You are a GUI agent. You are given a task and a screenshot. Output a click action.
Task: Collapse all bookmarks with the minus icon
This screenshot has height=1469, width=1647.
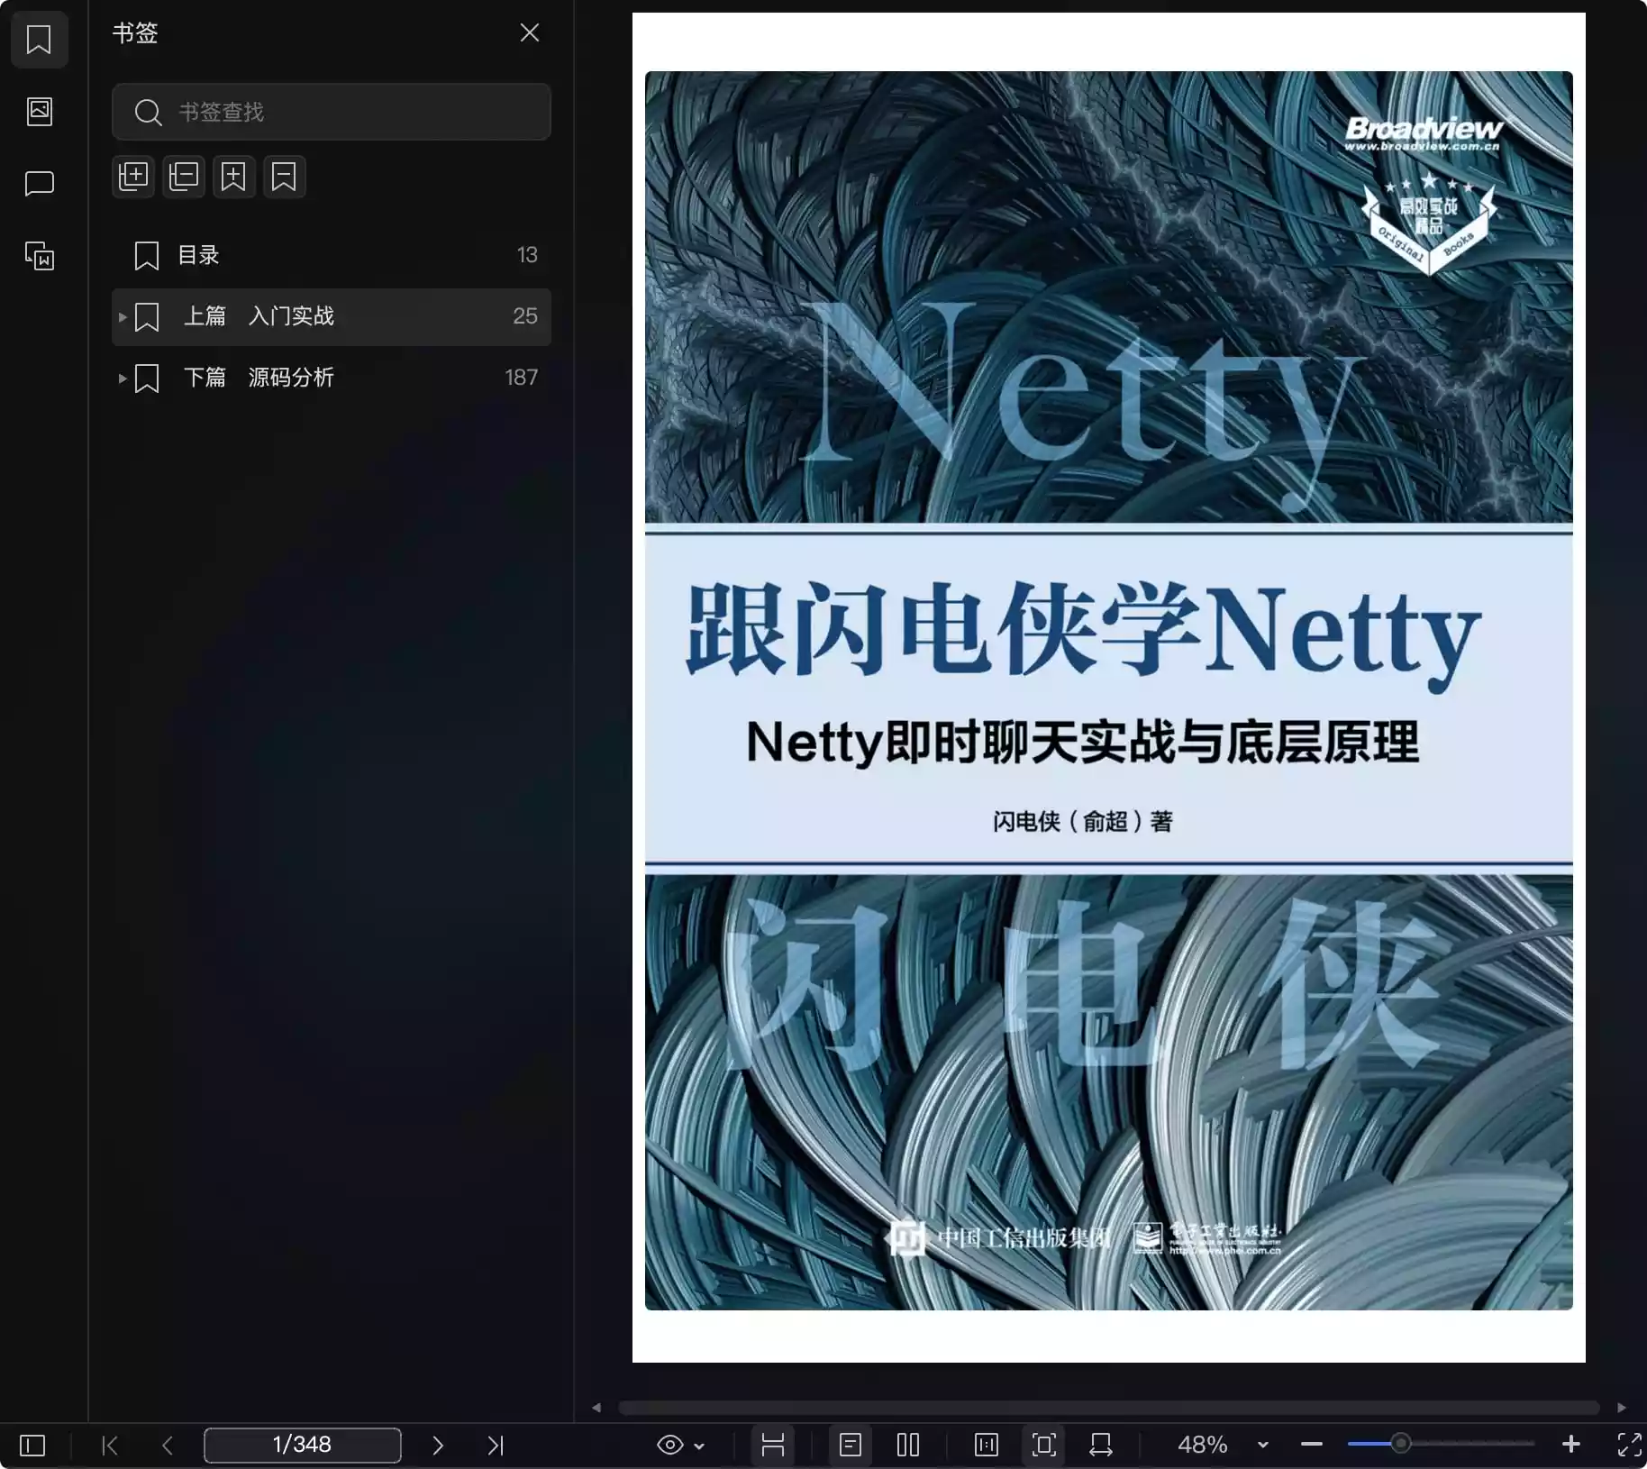pyautogui.click(x=184, y=177)
